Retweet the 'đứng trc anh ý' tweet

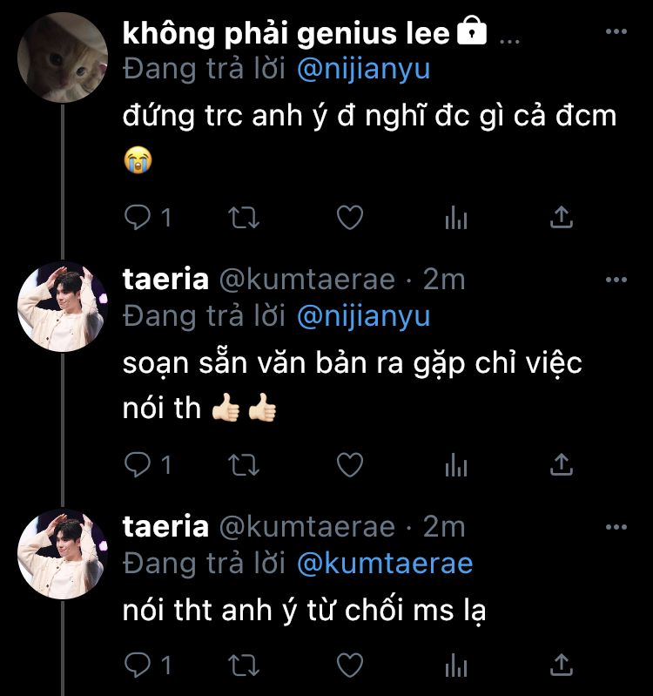pyautogui.click(x=243, y=217)
